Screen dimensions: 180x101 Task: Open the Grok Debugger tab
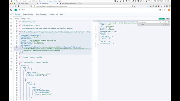point(41,14)
